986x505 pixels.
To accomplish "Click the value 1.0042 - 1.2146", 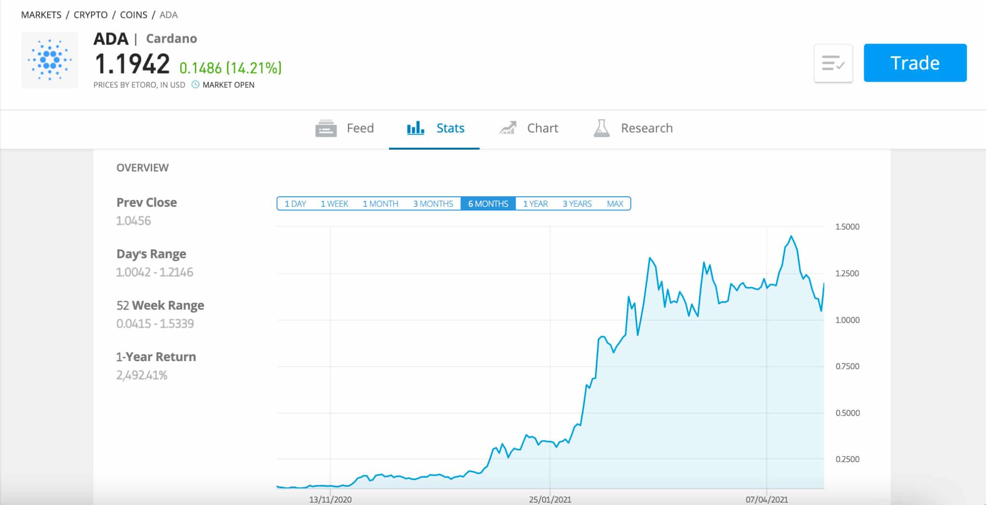I will click(155, 272).
